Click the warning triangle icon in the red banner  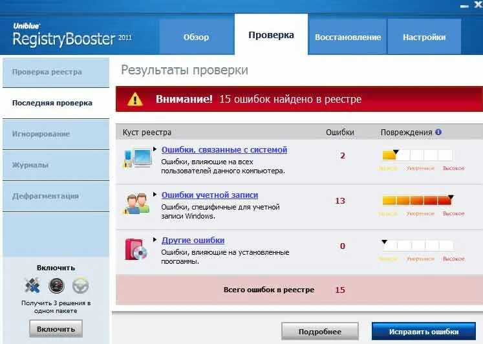[135, 100]
